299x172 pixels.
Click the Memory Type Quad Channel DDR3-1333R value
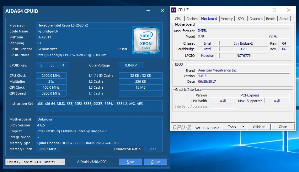tap(99, 143)
